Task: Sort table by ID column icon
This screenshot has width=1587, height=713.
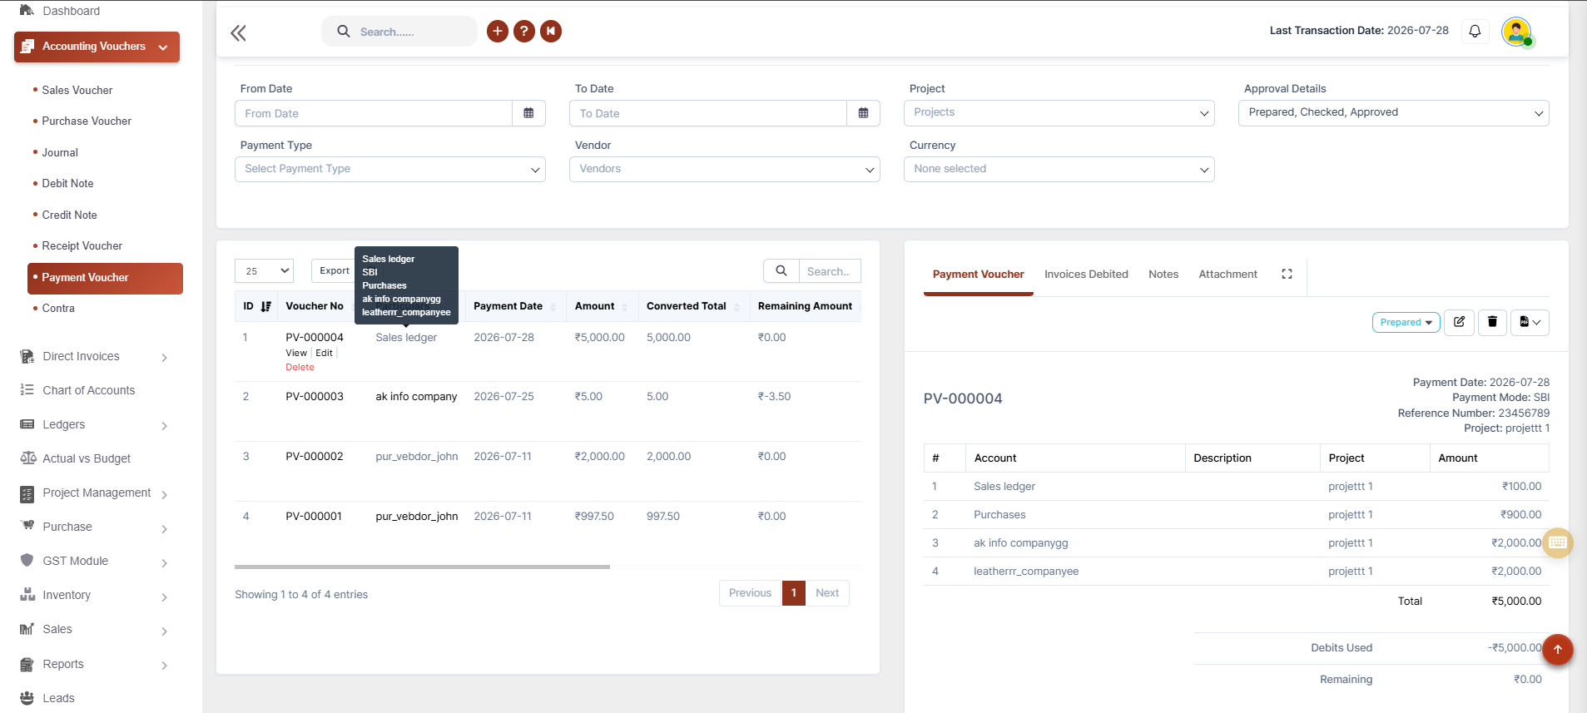Action: point(265,306)
